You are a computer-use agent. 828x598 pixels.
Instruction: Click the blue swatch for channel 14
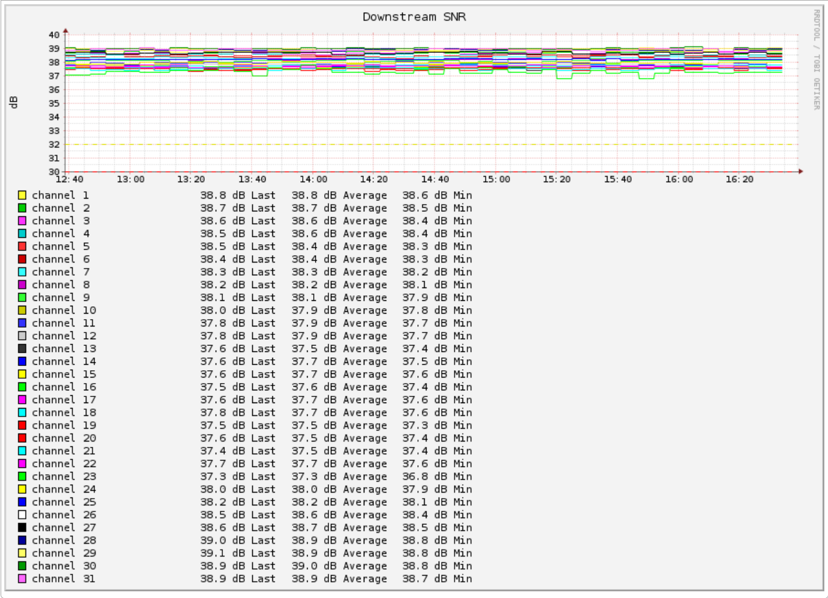22,362
